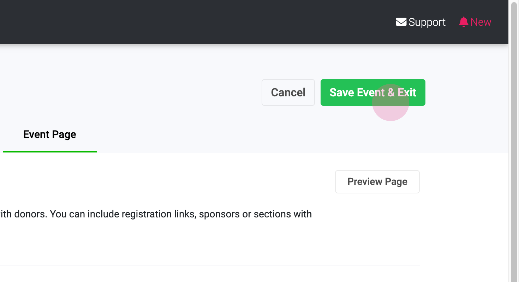The height and width of the screenshot is (282, 519).
Task: Open the Support link in header
Action: (x=427, y=22)
